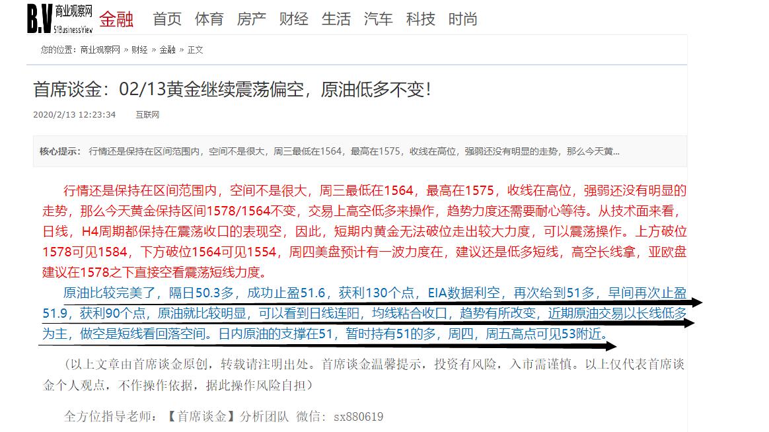Open the 金融 channel heading

coord(116,19)
